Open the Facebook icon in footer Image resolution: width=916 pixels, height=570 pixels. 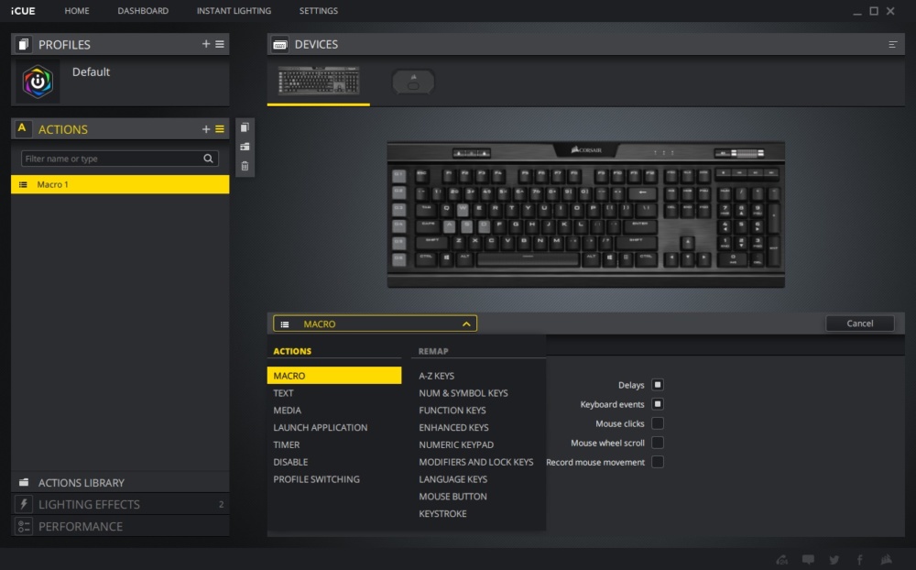coord(860,560)
